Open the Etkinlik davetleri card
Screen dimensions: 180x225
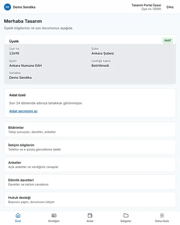click(90, 182)
